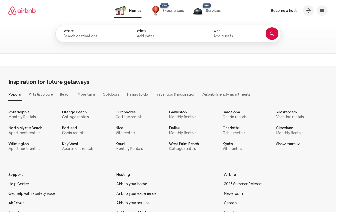Click the NEW badge on Experiences
The height and width of the screenshot is (212, 340).
click(164, 5)
